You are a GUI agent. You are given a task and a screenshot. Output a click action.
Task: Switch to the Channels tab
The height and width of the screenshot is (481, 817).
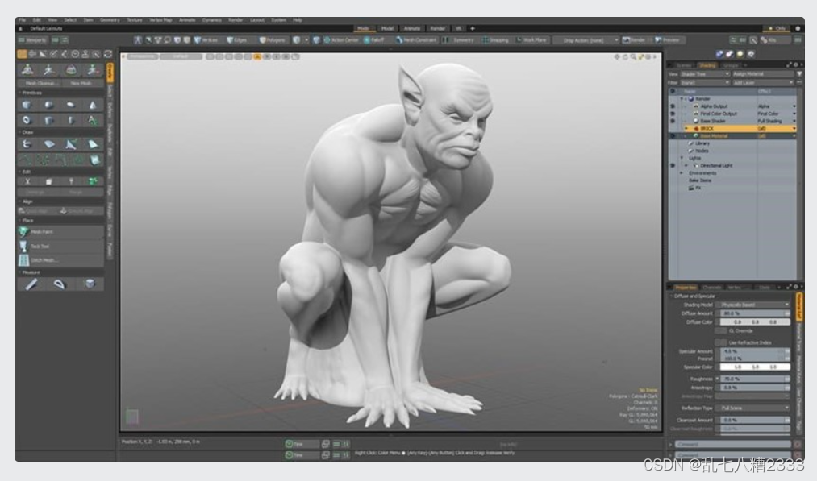coord(712,287)
